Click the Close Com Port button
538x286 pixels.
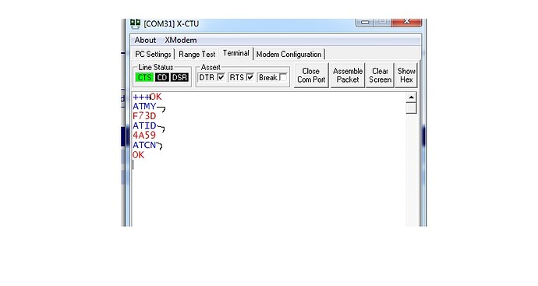tap(311, 75)
